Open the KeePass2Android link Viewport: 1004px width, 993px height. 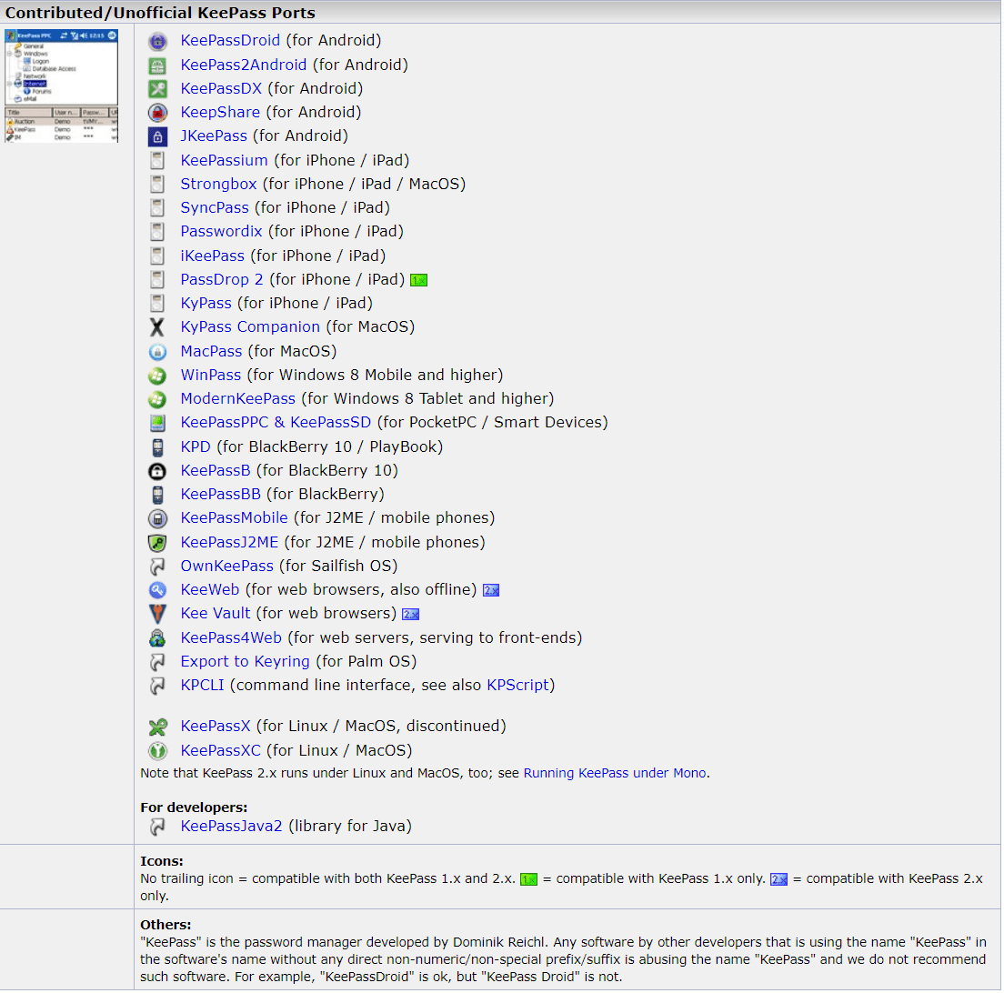click(244, 65)
